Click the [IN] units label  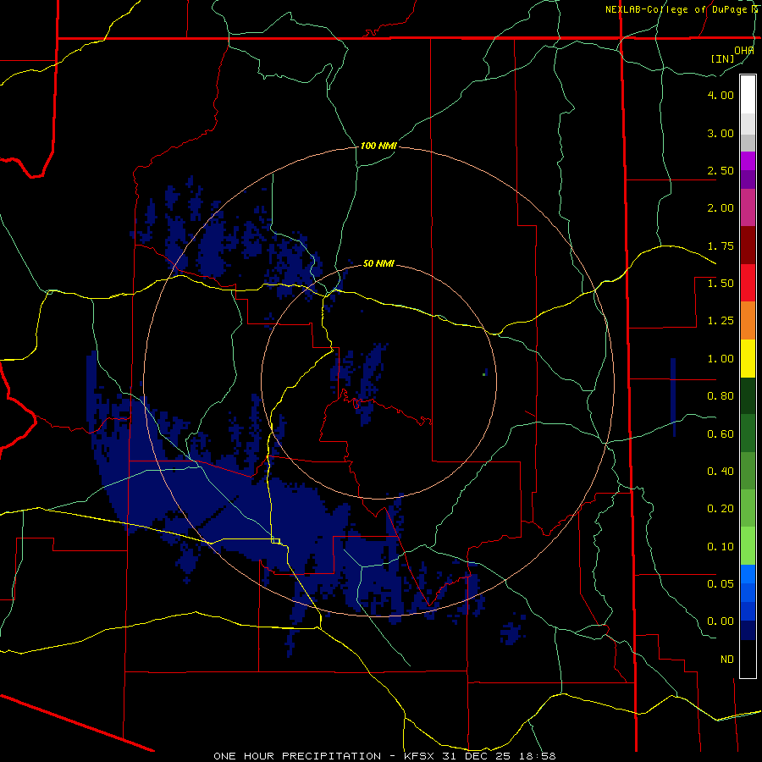(x=722, y=58)
